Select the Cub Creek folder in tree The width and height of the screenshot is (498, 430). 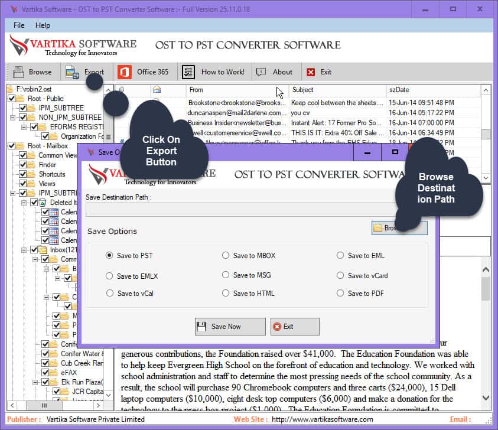[82, 363]
